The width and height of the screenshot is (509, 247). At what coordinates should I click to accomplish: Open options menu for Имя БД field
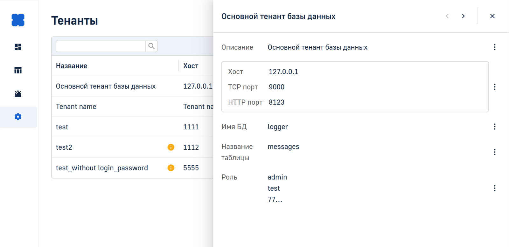pos(494,127)
